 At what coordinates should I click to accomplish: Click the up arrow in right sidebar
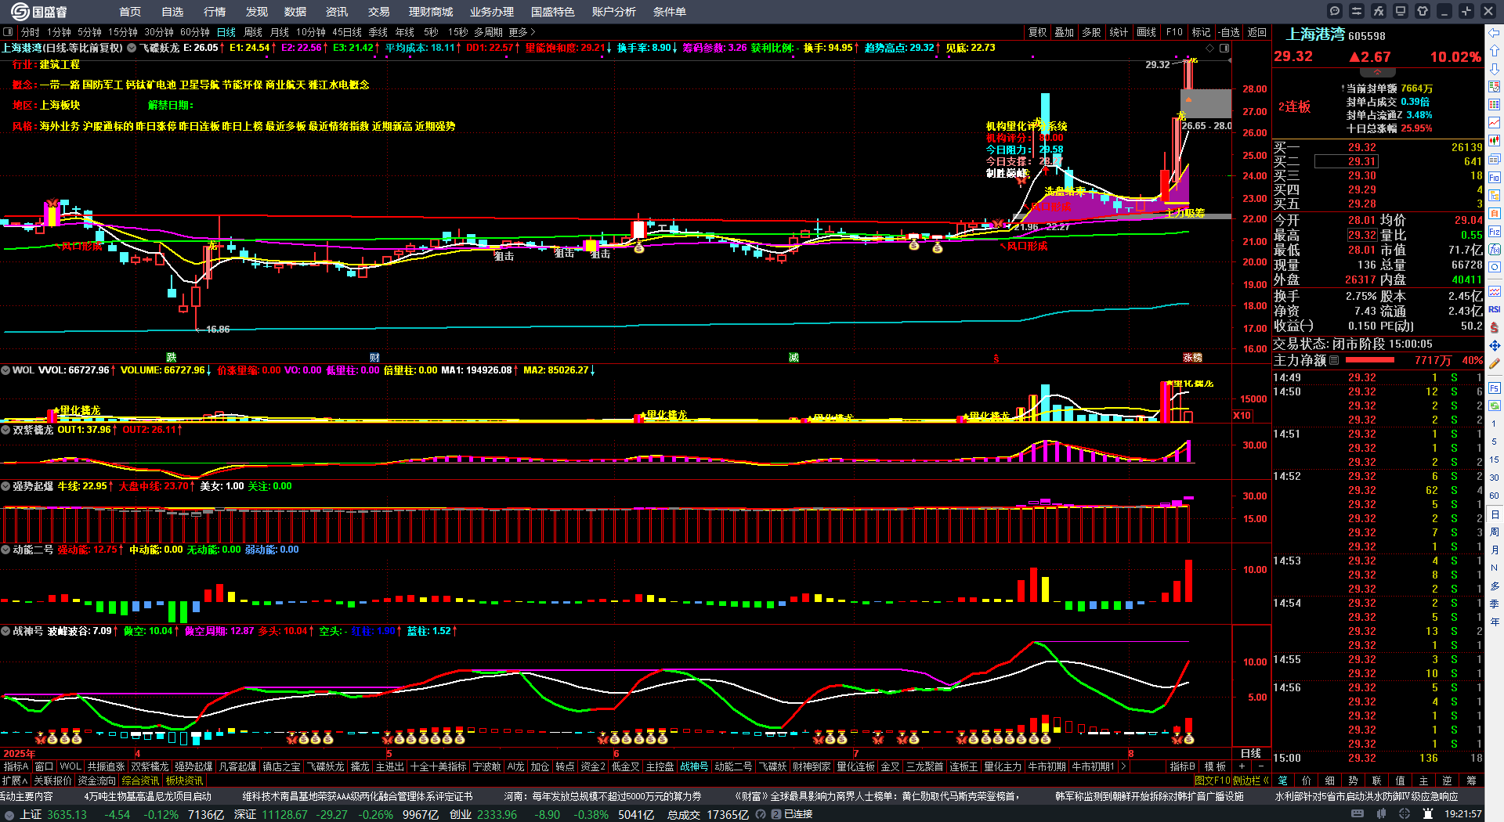point(1495,51)
